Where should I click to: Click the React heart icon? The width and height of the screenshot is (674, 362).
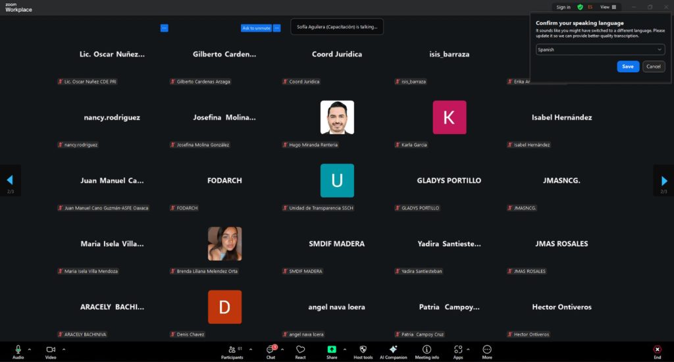tap(300, 351)
